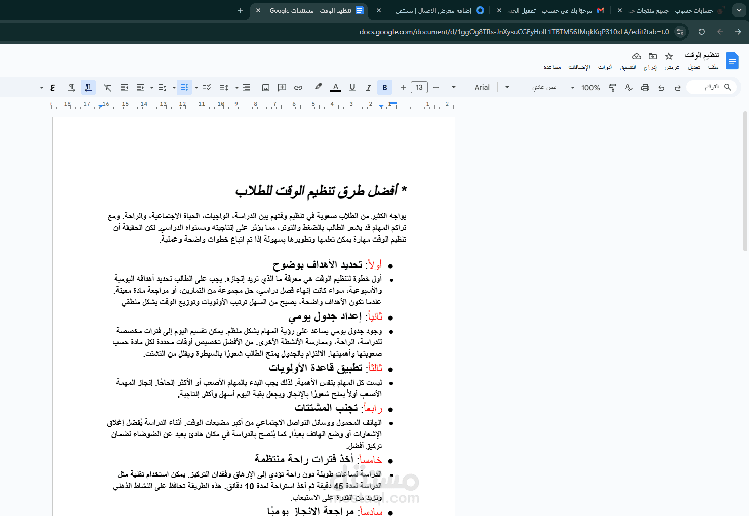Toggle Bold formatting
Screen dimensions: 749x516
pos(385,88)
